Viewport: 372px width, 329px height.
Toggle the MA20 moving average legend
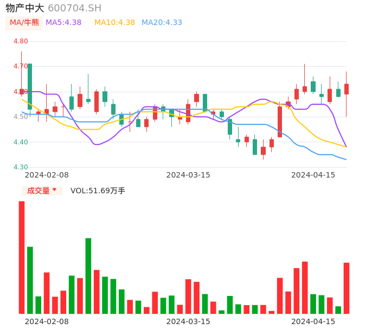pos(162,23)
